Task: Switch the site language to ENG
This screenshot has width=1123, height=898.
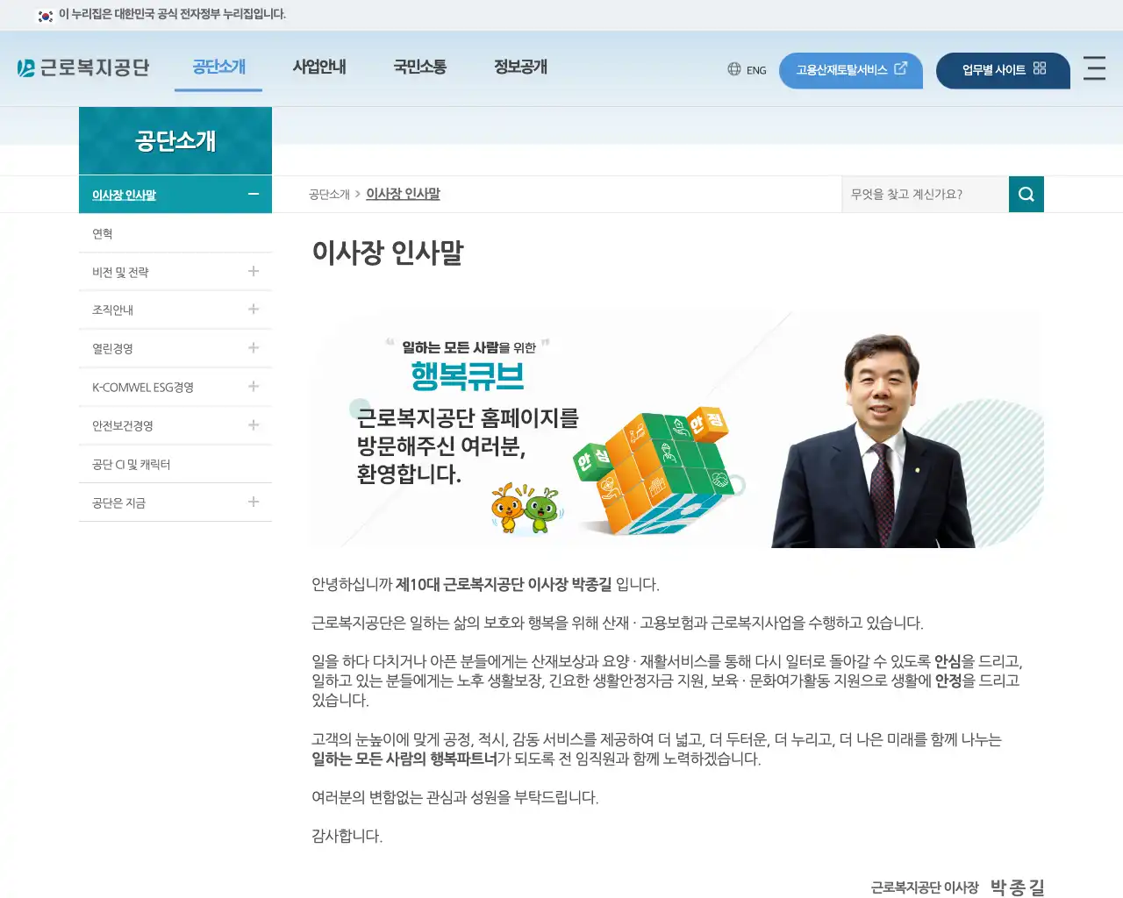Action: (756, 69)
